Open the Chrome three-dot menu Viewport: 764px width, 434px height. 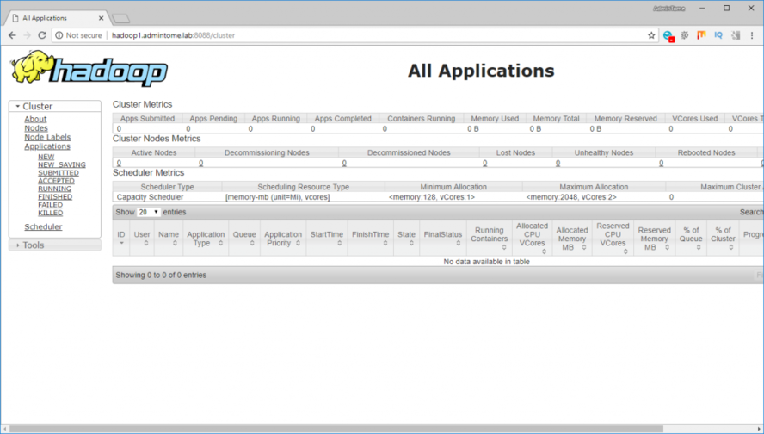pyautogui.click(x=752, y=35)
